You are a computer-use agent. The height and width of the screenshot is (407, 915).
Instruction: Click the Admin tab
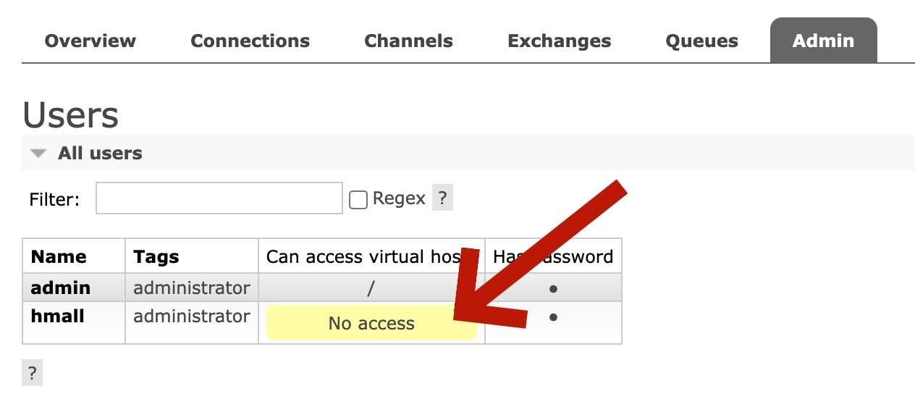click(x=823, y=41)
